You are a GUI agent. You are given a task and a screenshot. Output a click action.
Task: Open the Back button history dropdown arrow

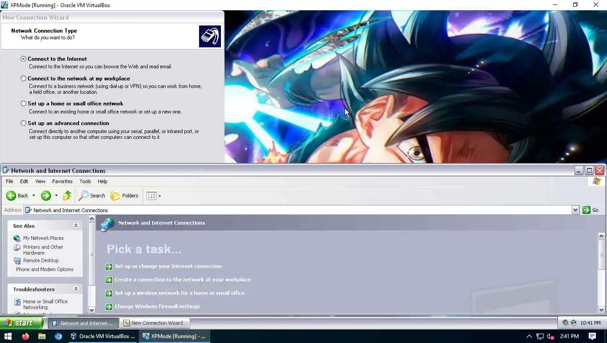(x=33, y=196)
